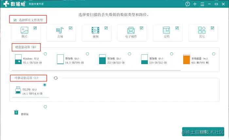Uncheck the 图片 checkbox

tap(35, 28)
